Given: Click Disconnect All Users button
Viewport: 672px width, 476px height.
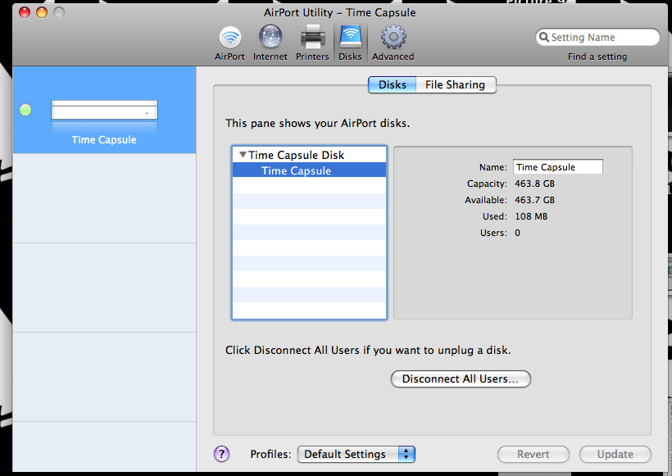Looking at the screenshot, I should pyautogui.click(x=461, y=379).
